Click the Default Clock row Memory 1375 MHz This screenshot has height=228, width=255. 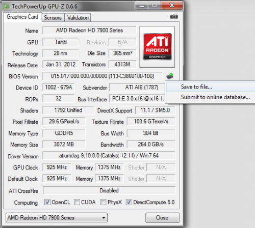pos(109,179)
